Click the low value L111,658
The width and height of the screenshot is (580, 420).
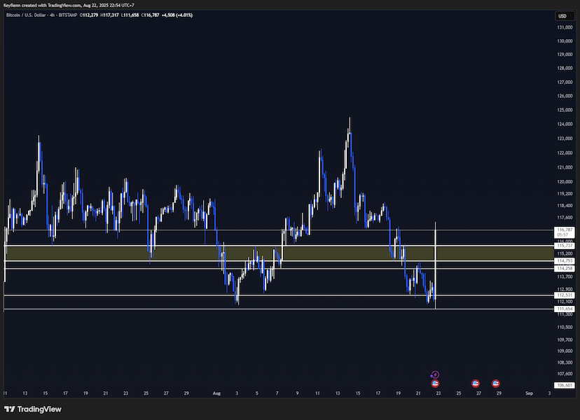130,15
